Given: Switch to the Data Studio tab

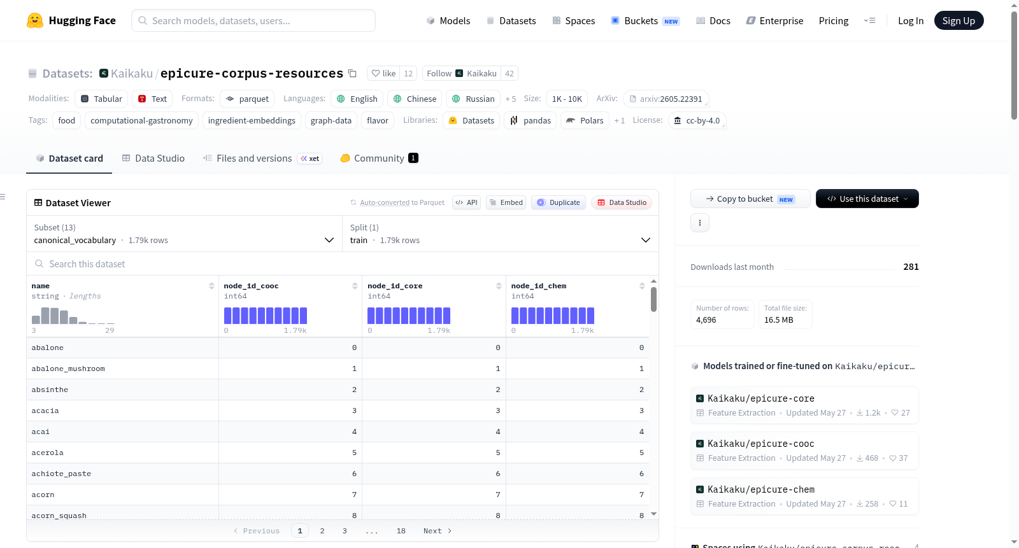Looking at the screenshot, I should tap(153, 158).
